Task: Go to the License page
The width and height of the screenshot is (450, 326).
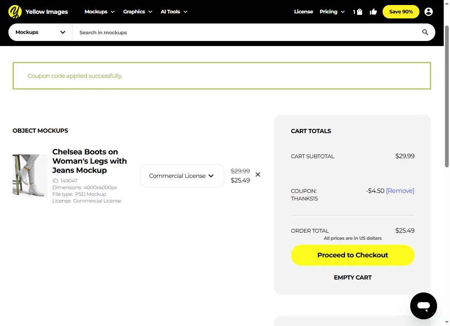Action: 303,12
